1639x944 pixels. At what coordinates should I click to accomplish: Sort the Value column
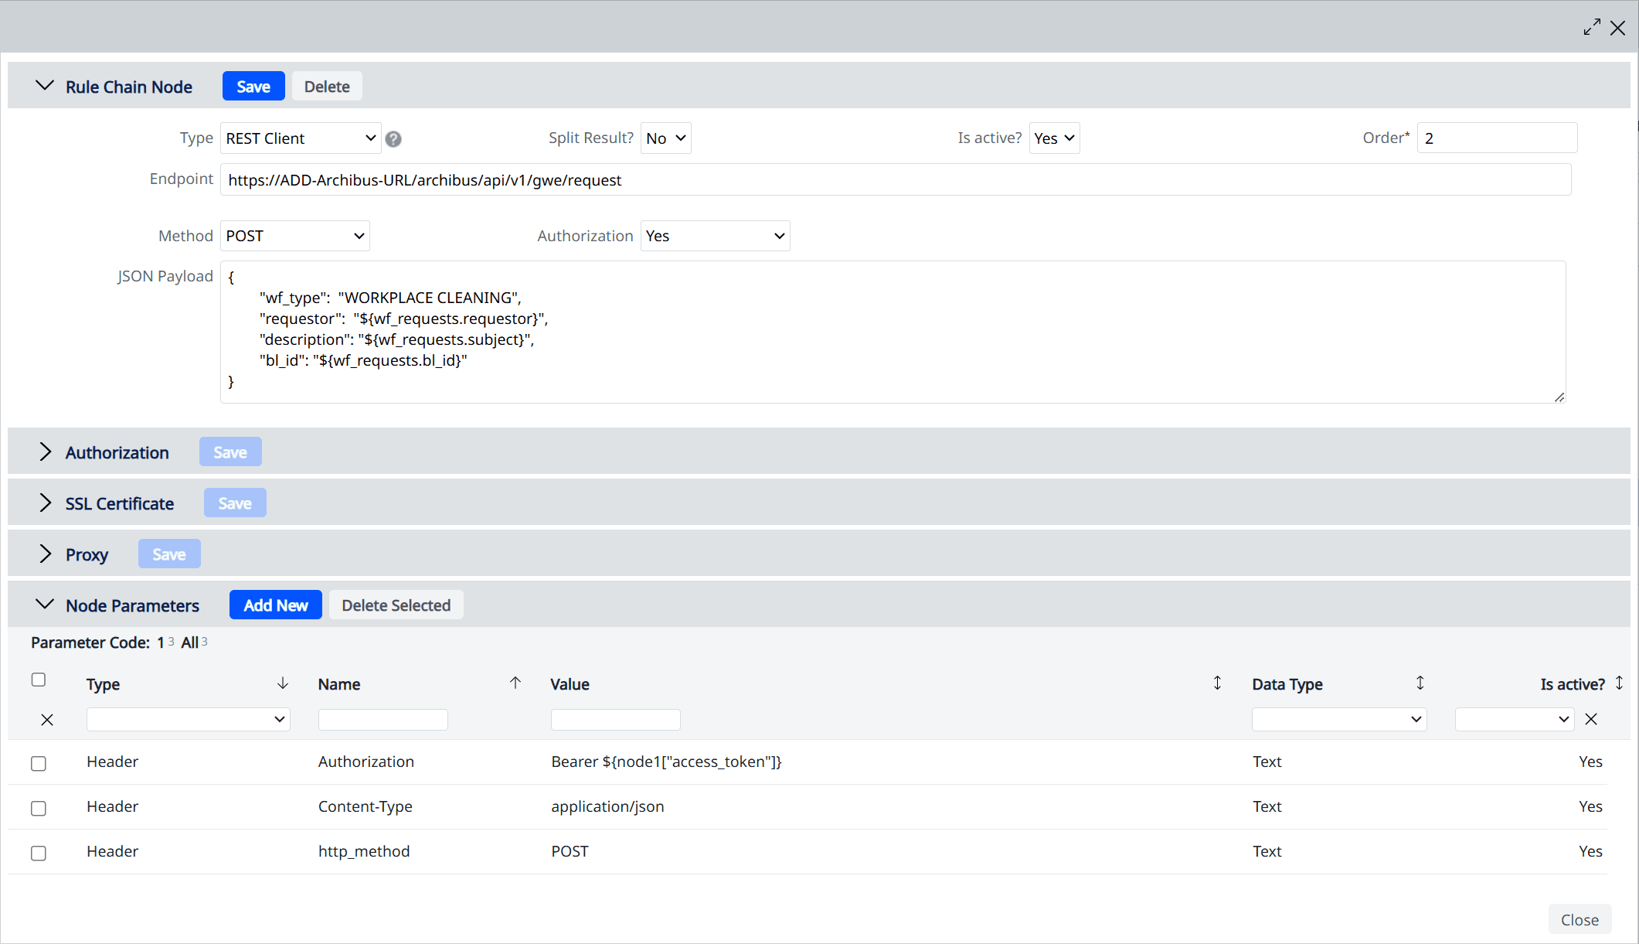point(1217,683)
